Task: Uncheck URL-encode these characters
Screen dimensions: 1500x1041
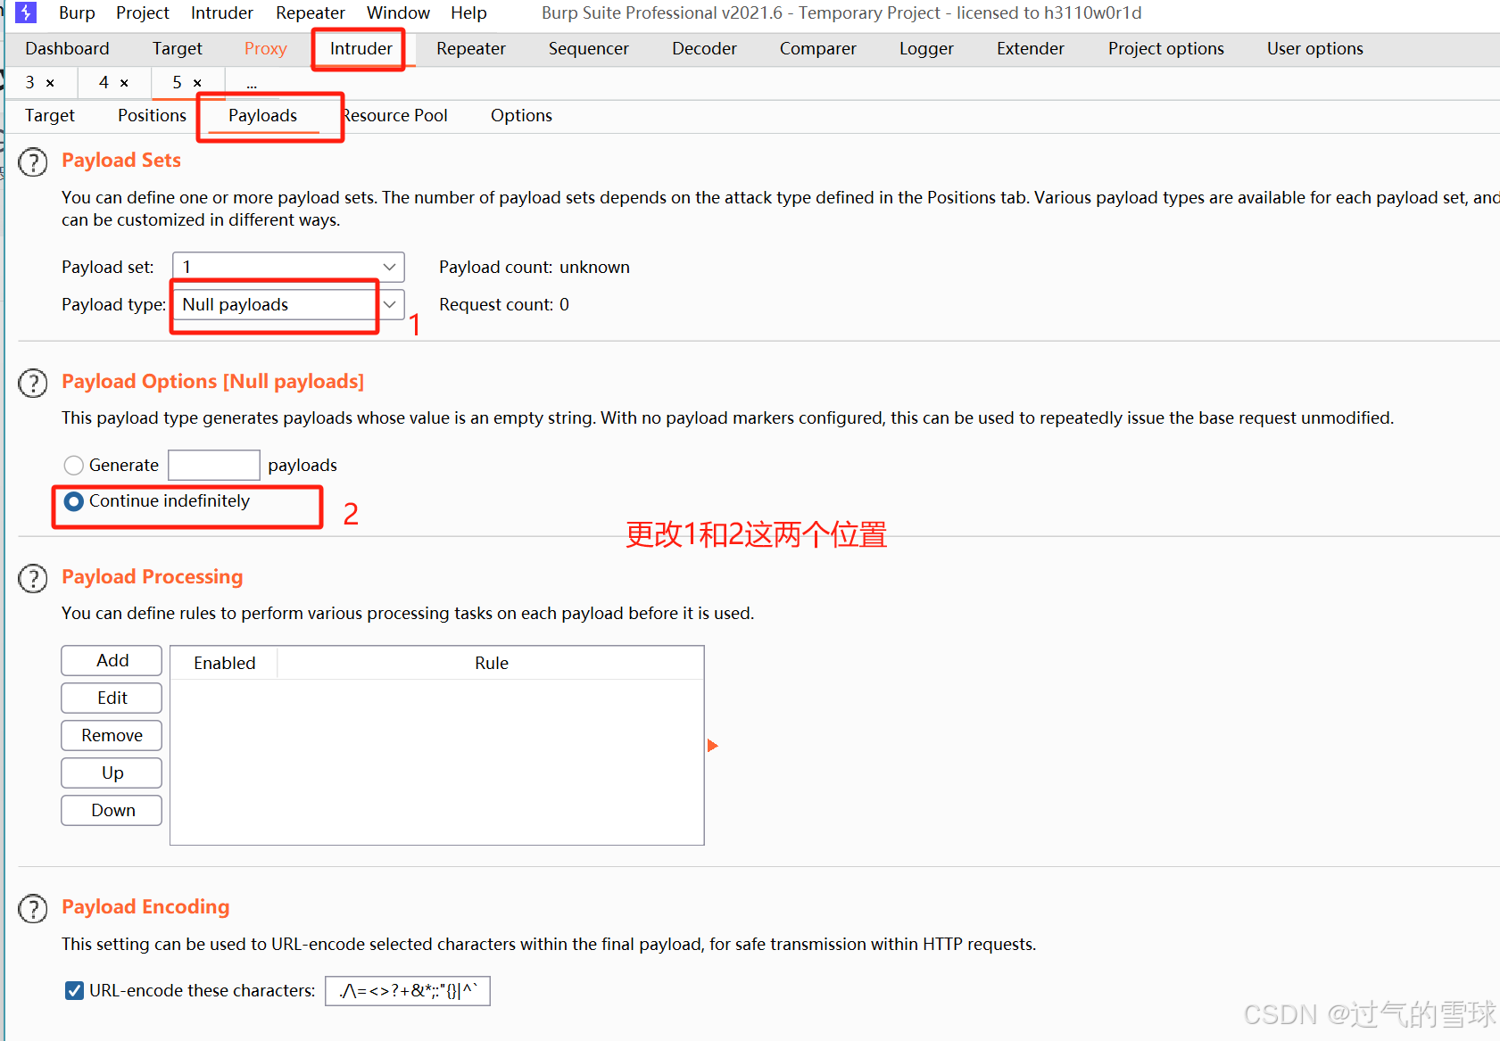Action: coord(74,990)
